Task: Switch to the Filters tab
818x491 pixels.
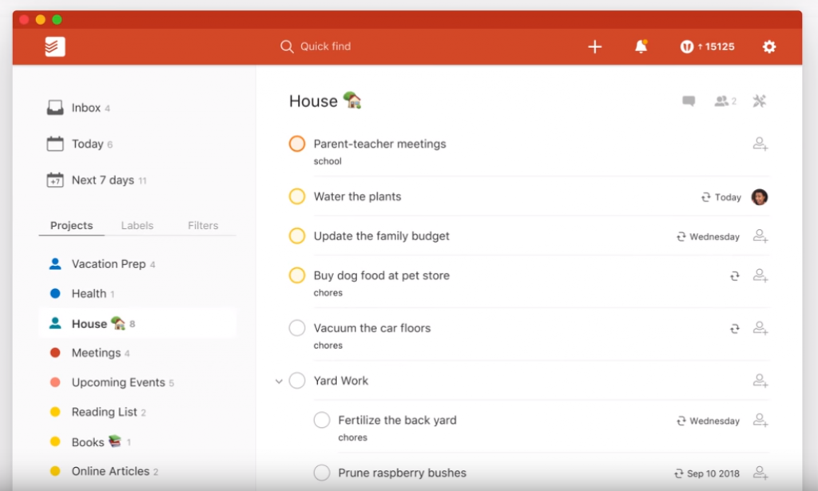Action: (203, 226)
